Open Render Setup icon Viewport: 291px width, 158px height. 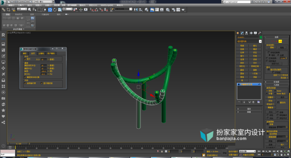pyautogui.click(x=173, y=10)
